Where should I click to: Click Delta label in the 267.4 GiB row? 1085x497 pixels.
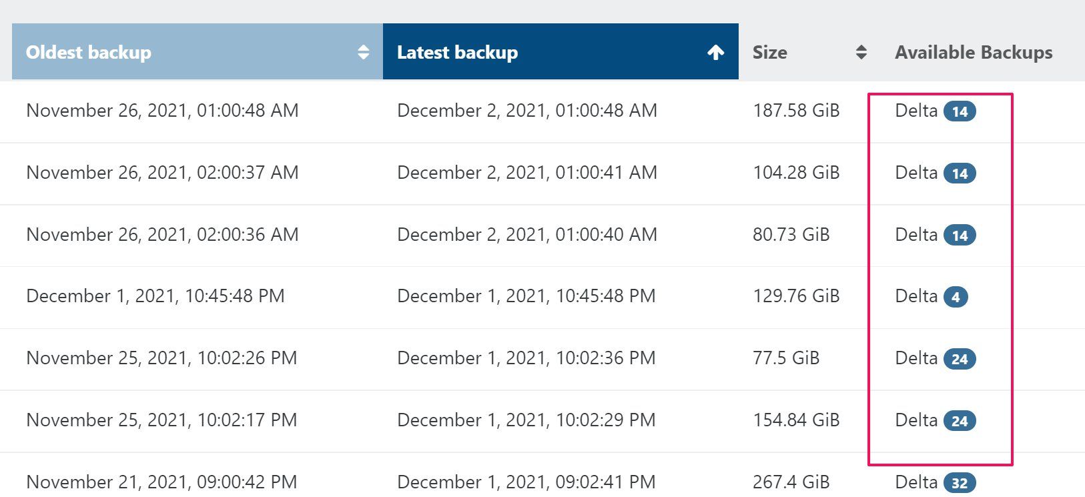(x=916, y=482)
